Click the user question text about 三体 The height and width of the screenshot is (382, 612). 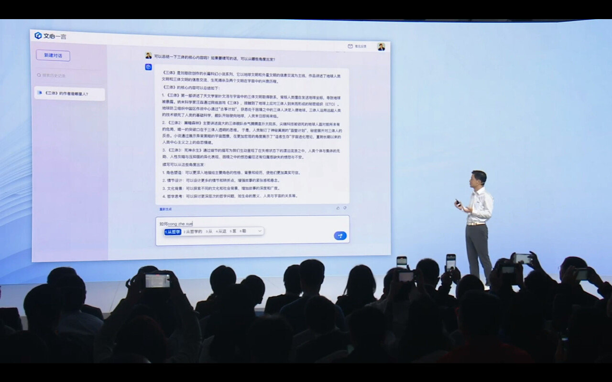coord(215,59)
